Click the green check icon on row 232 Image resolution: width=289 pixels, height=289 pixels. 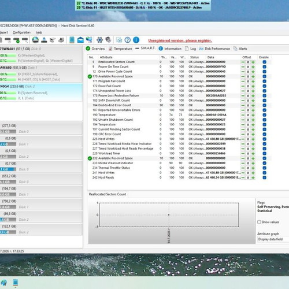pos(90,158)
